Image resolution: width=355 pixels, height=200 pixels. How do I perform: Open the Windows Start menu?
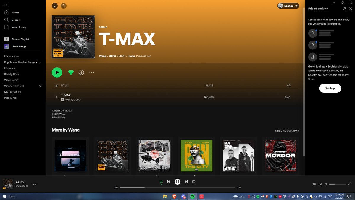tap(4, 196)
